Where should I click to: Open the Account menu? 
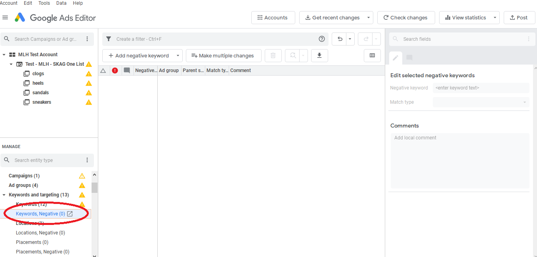tap(9, 3)
